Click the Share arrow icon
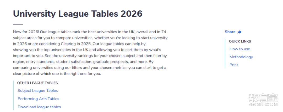Viewport: 283px width, 112px height. [239, 32]
